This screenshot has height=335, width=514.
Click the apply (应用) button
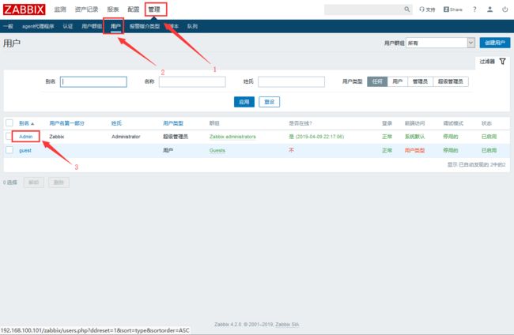(x=244, y=102)
